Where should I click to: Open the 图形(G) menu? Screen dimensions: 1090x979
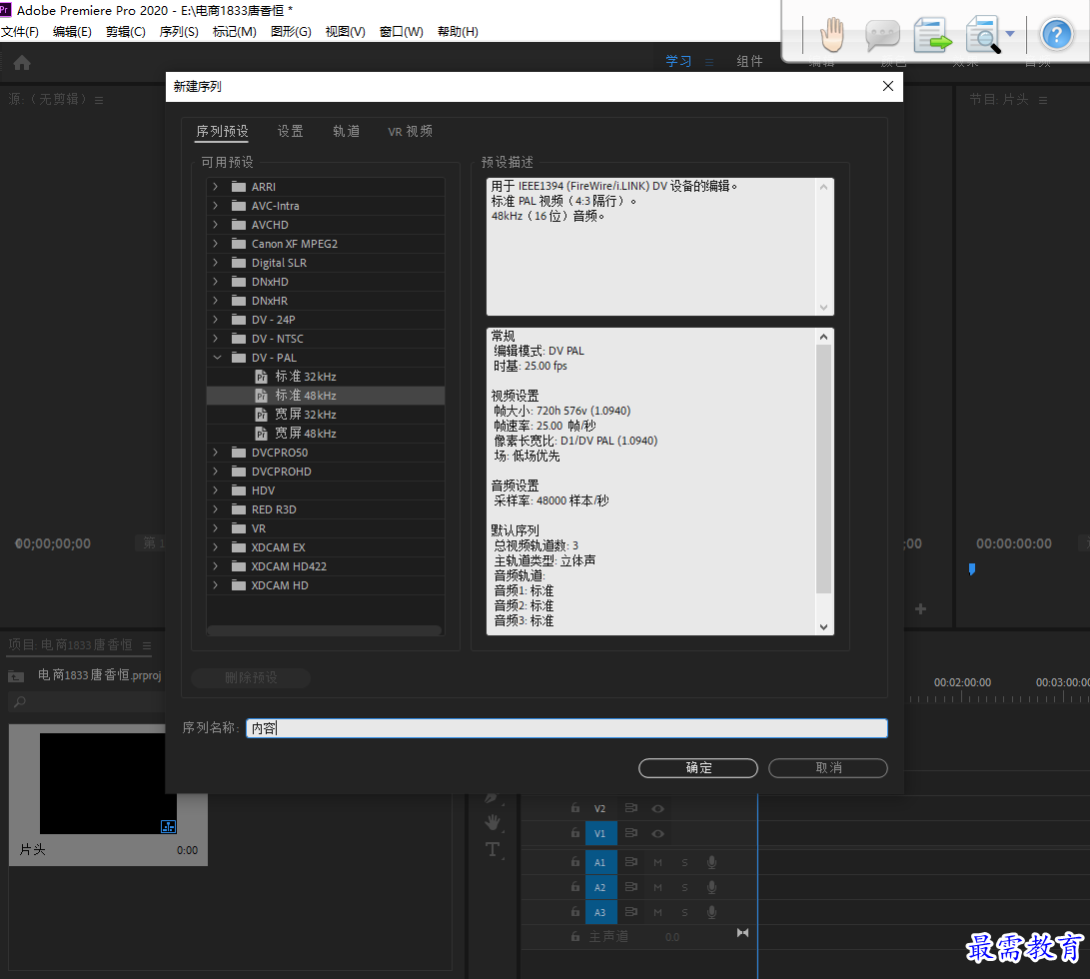(x=291, y=31)
